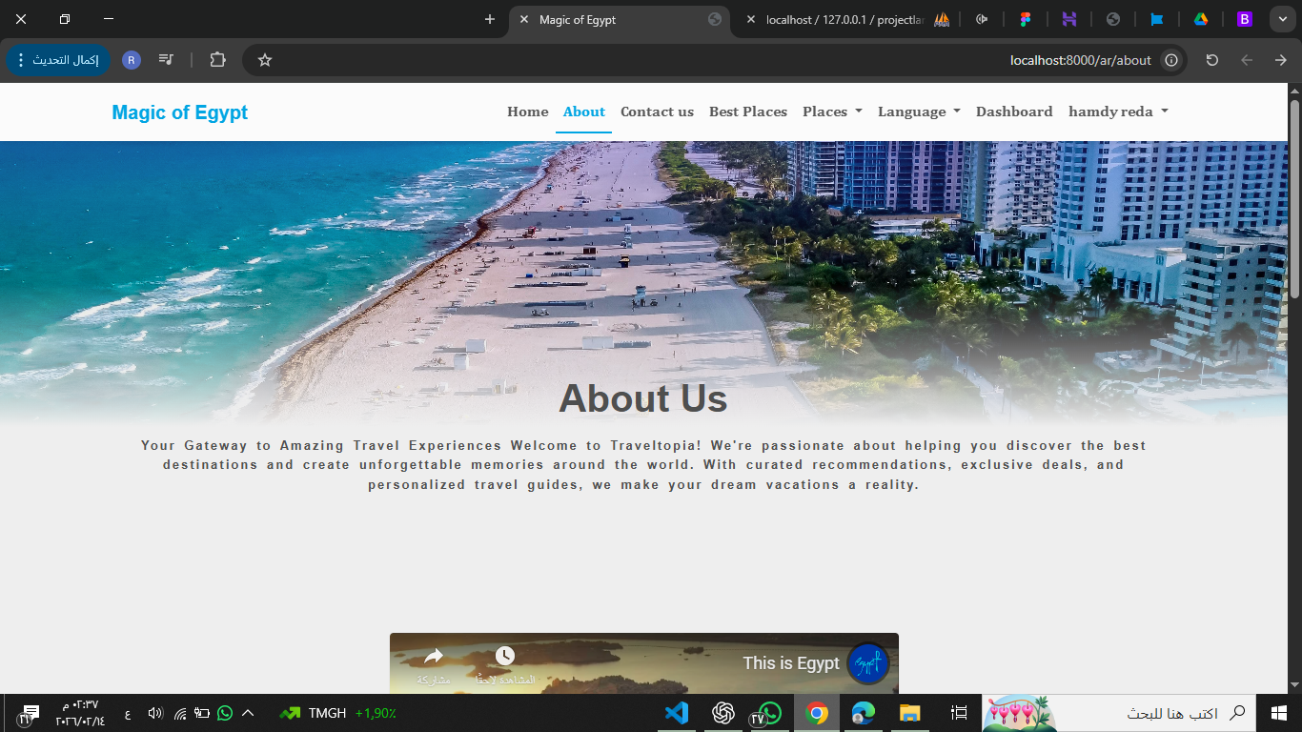Reload the page with the refresh icon
The width and height of the screenshot is (1302, 732).
tap(1211, 60)
